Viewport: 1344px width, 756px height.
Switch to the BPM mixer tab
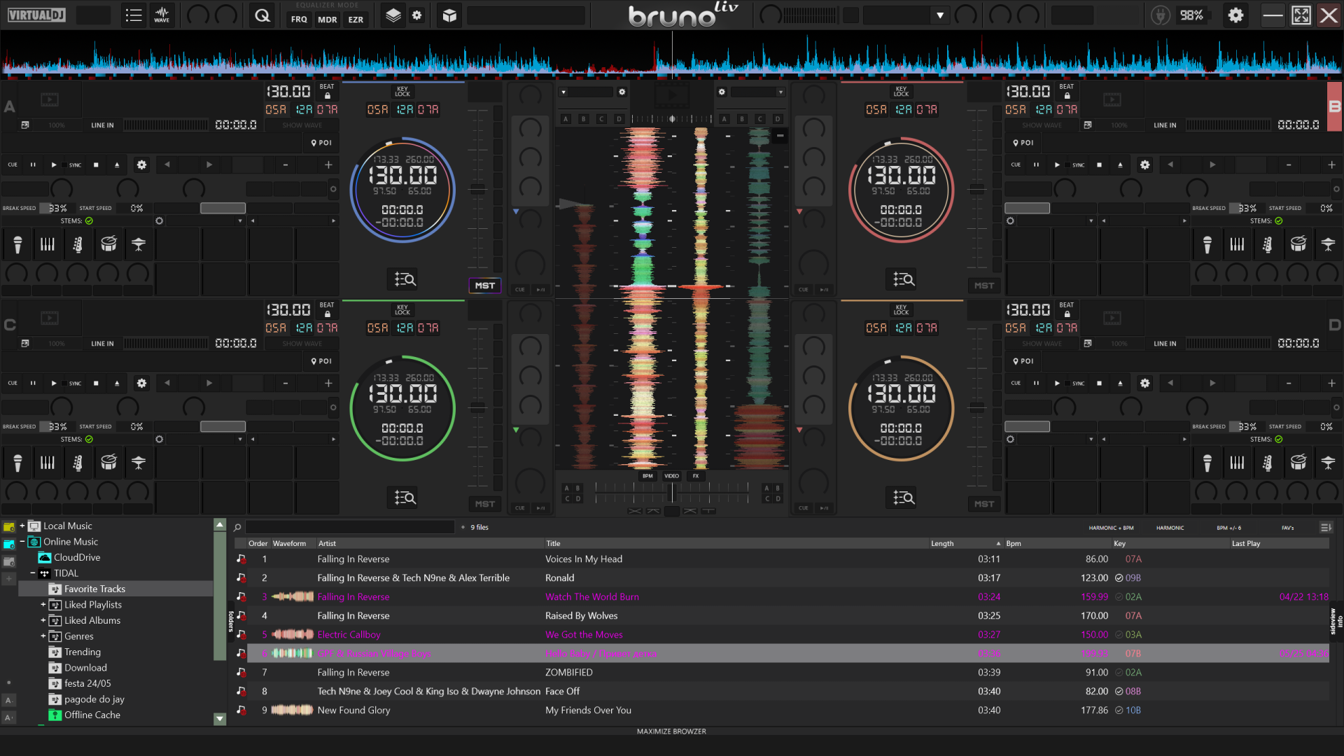tap(647, 476)
